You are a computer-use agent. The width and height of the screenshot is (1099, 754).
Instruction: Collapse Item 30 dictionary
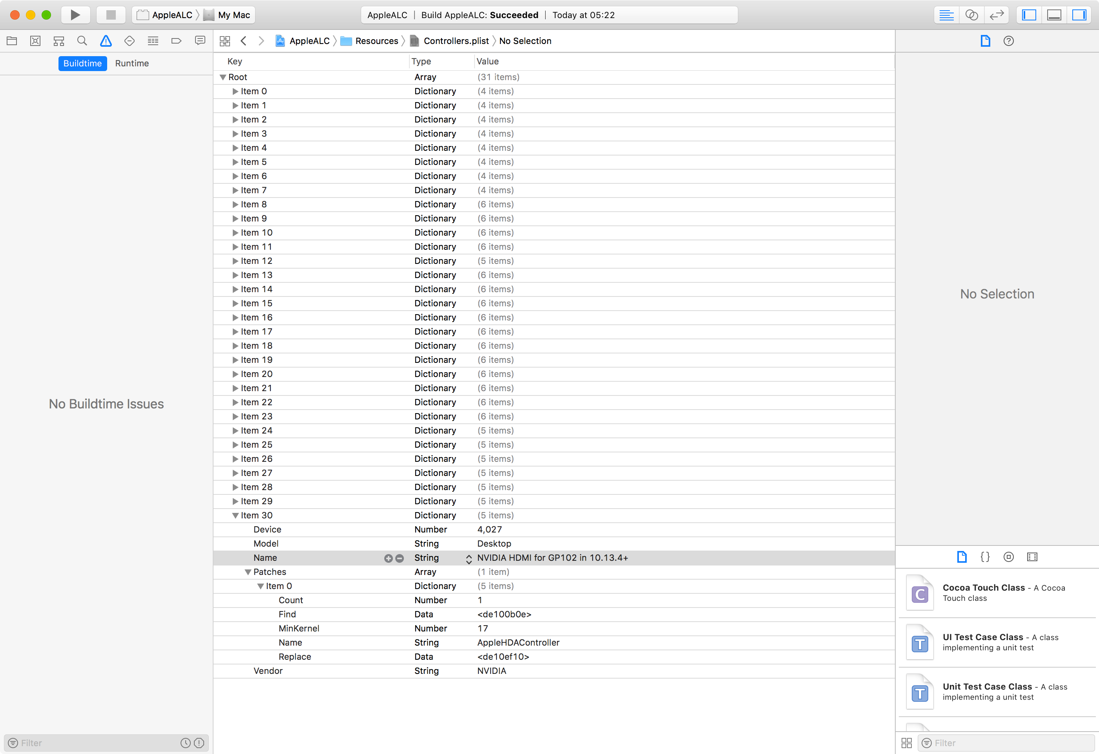pos(235,516)
